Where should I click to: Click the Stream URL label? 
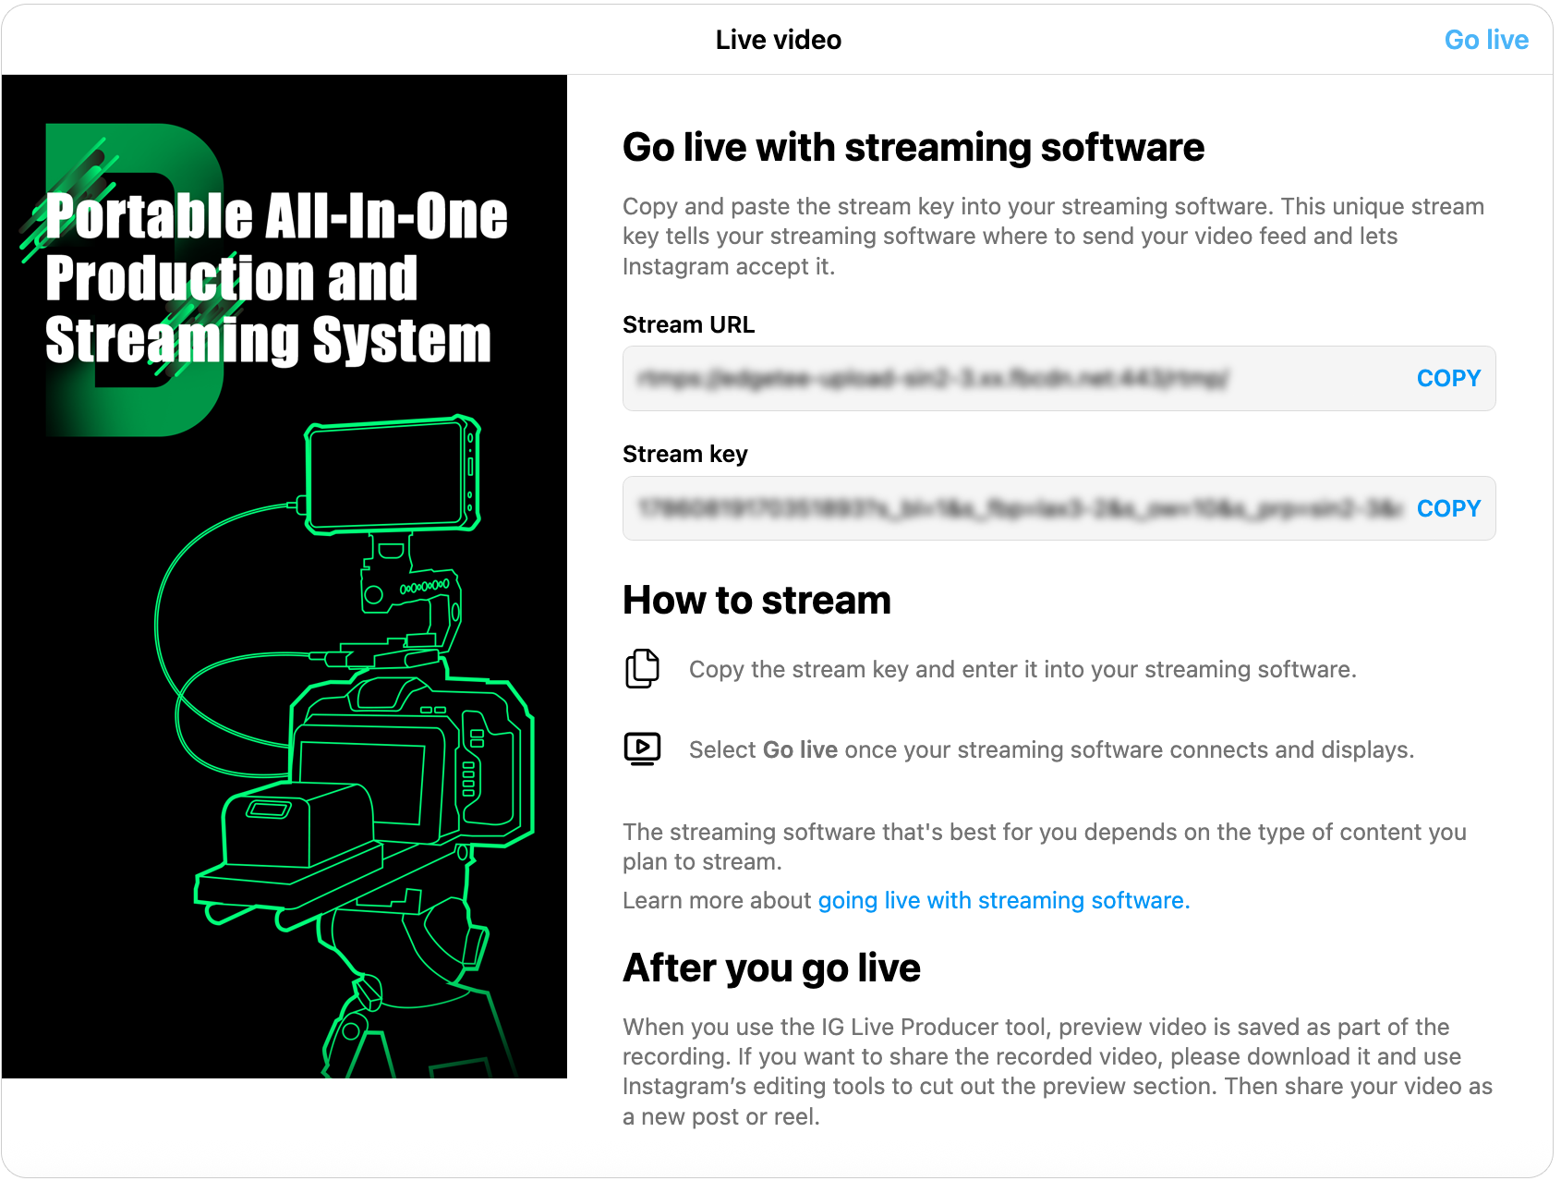689,324
